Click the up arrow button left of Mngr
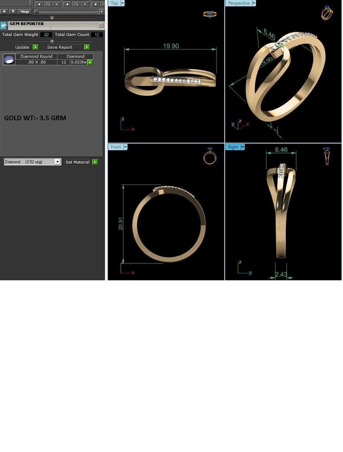The width and height of the screenshot is (343, 452). coord(13,12)
